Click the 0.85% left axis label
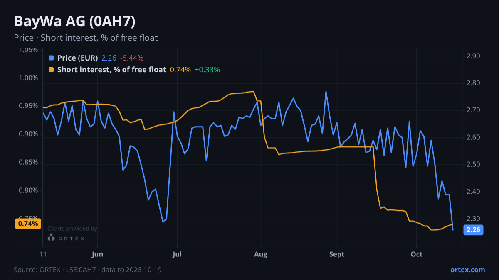This screenshot has height=280, width=499. 29,163
